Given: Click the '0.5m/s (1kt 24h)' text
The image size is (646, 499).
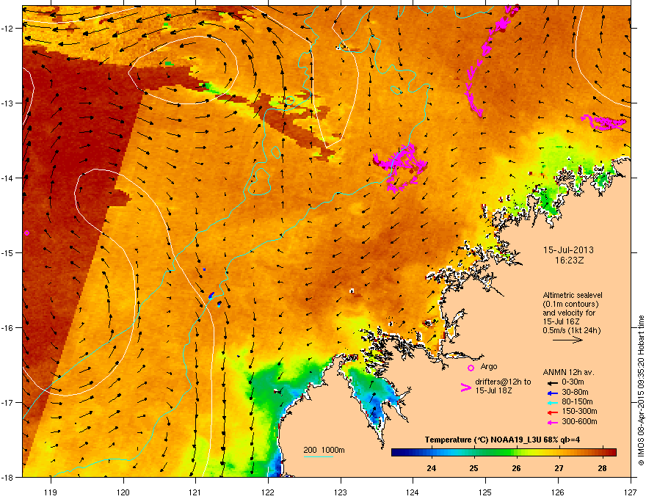Looking at the screenshot, I should click(x=571, y=330).
